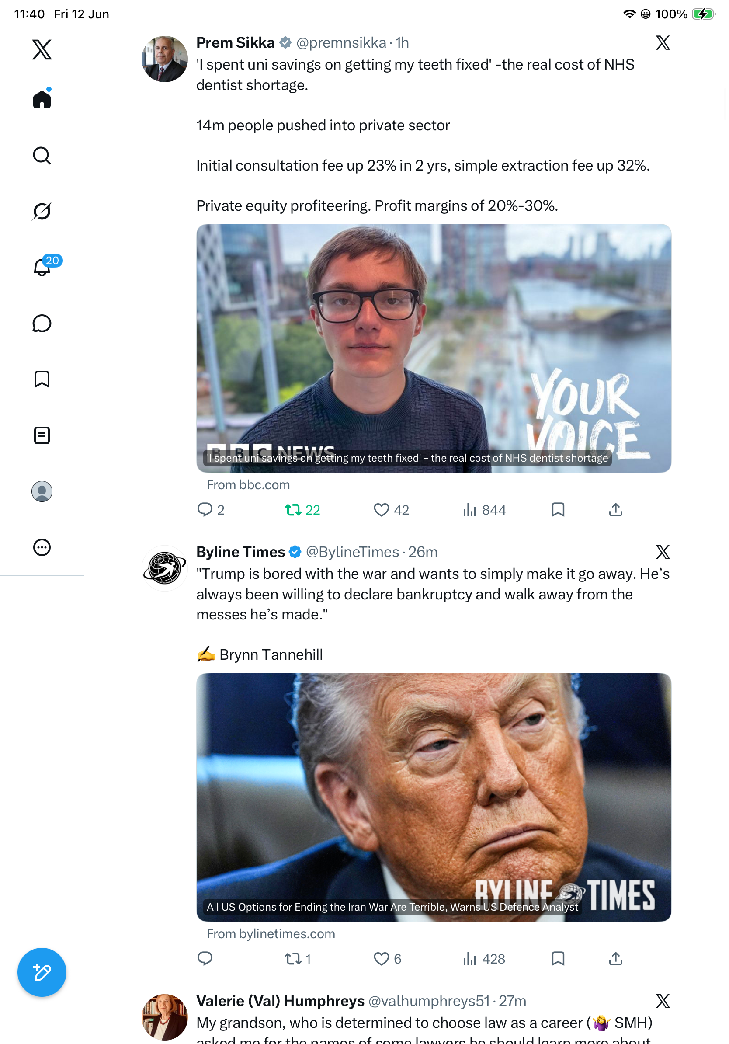Open @premnsikka profile handle
The height and width of the screenshot is (1044, 729).
coord(341,43)
